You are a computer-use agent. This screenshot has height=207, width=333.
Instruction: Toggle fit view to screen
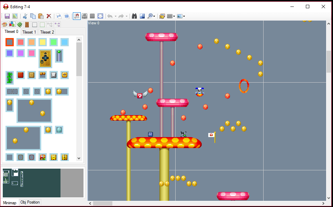pos(100,16)
